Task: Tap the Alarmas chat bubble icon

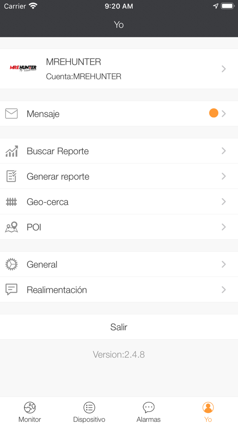Action: click(x=148, y=407)
